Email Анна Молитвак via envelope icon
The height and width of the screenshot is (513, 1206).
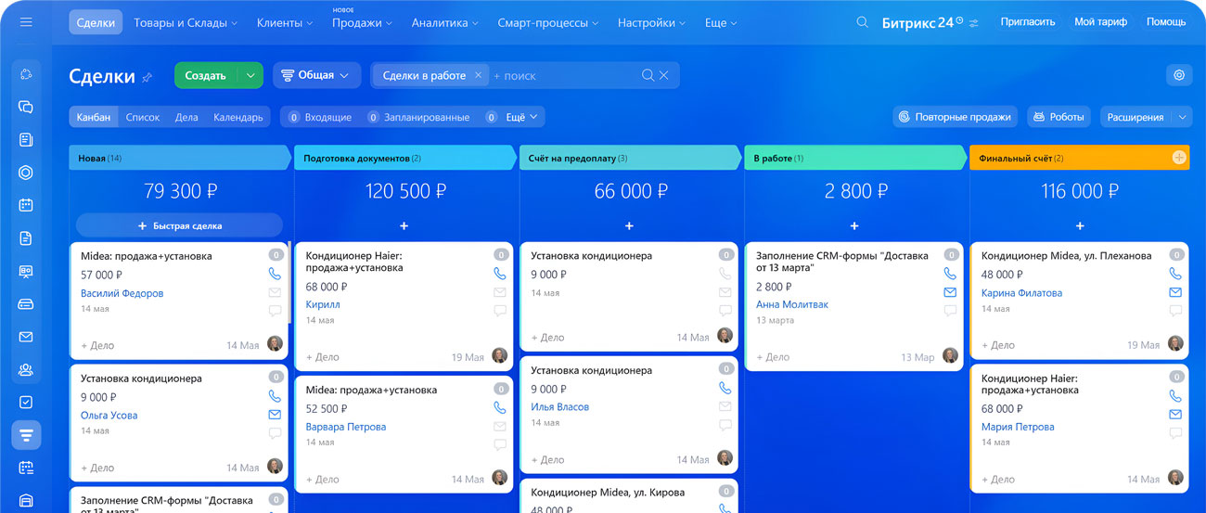point(950,292)
